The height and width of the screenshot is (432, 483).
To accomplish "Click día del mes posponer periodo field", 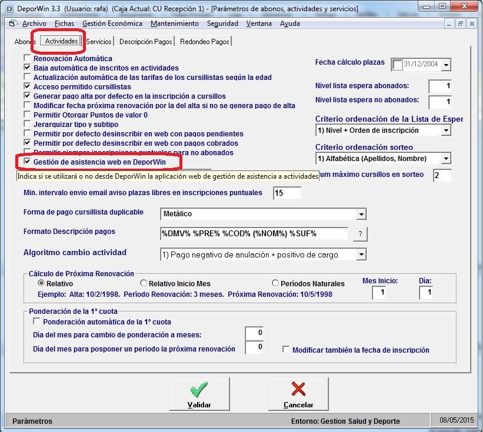I will 254,348.
